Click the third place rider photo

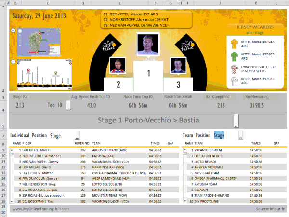[178, 65]
